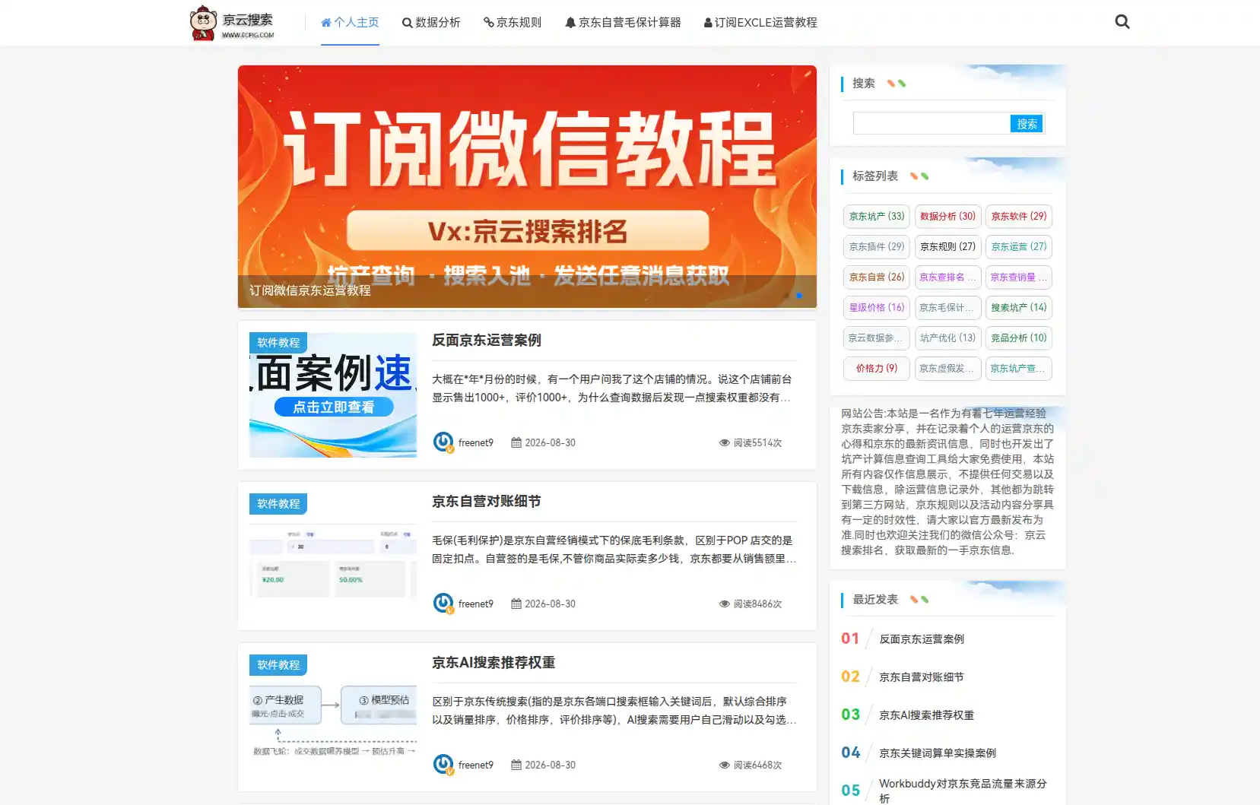The height and width of the screenshot is (805, 1260).
Task: Select the 数据分析 (30) tag
Action: (947, 217)
